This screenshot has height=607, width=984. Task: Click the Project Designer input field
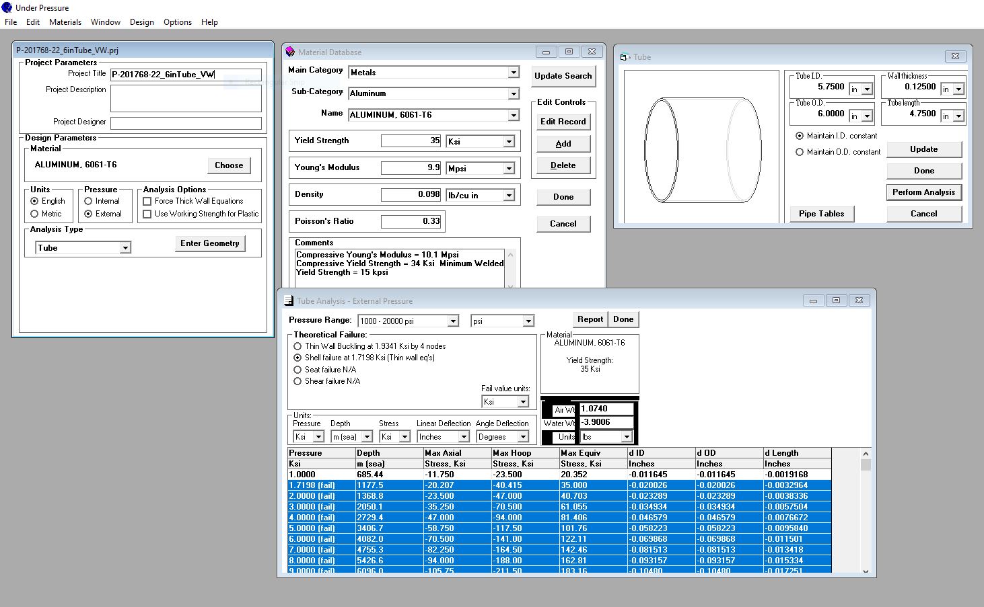(x=186, y=123)
